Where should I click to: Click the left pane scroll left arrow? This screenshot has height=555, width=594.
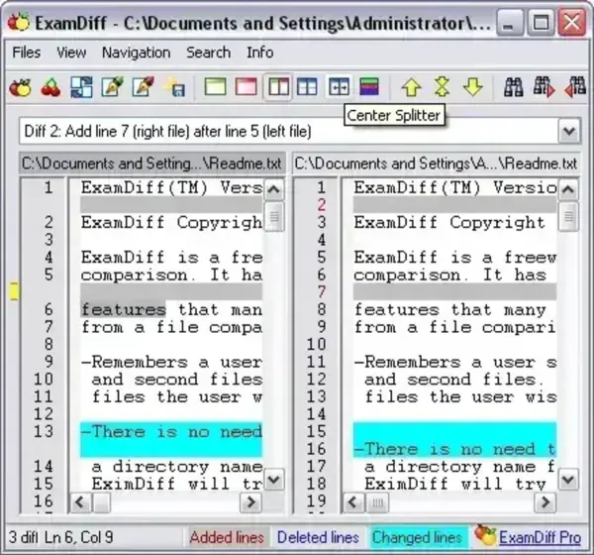[80, 502]
